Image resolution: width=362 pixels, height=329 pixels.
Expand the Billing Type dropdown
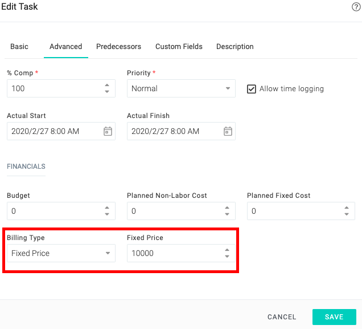coord(61,253)
